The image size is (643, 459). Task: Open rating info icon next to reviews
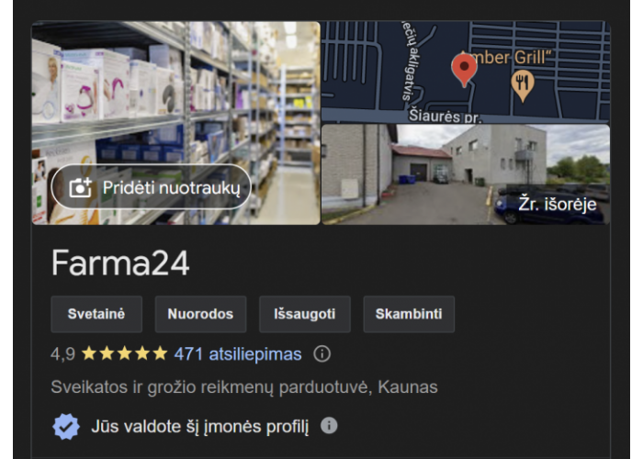point(321,353)
